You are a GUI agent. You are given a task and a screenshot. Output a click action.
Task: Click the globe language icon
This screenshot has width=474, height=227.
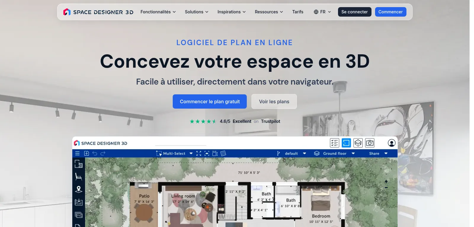coord(316,12)
